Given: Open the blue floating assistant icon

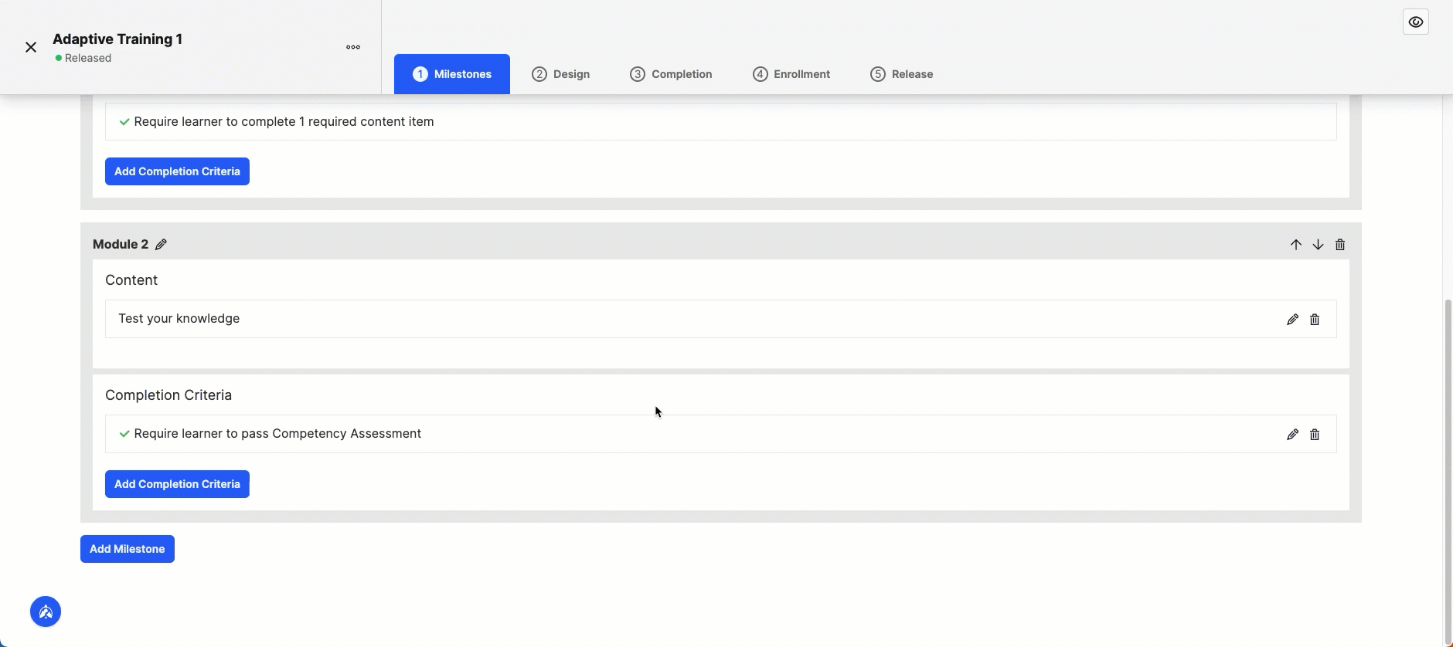Looking at the screenshot, I should [46, 612].
